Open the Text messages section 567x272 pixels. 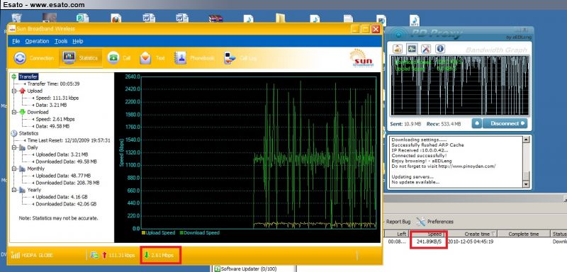152,58
